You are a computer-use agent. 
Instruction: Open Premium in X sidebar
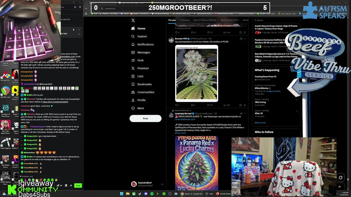140,68
